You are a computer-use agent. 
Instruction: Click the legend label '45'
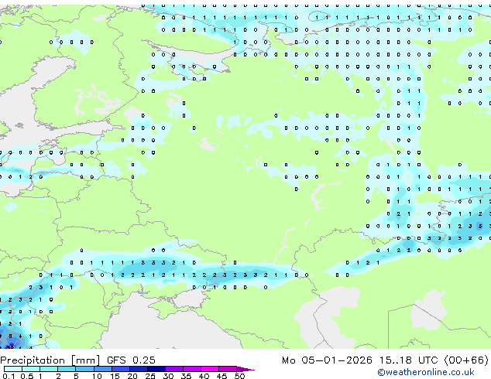tap(221, 376)
